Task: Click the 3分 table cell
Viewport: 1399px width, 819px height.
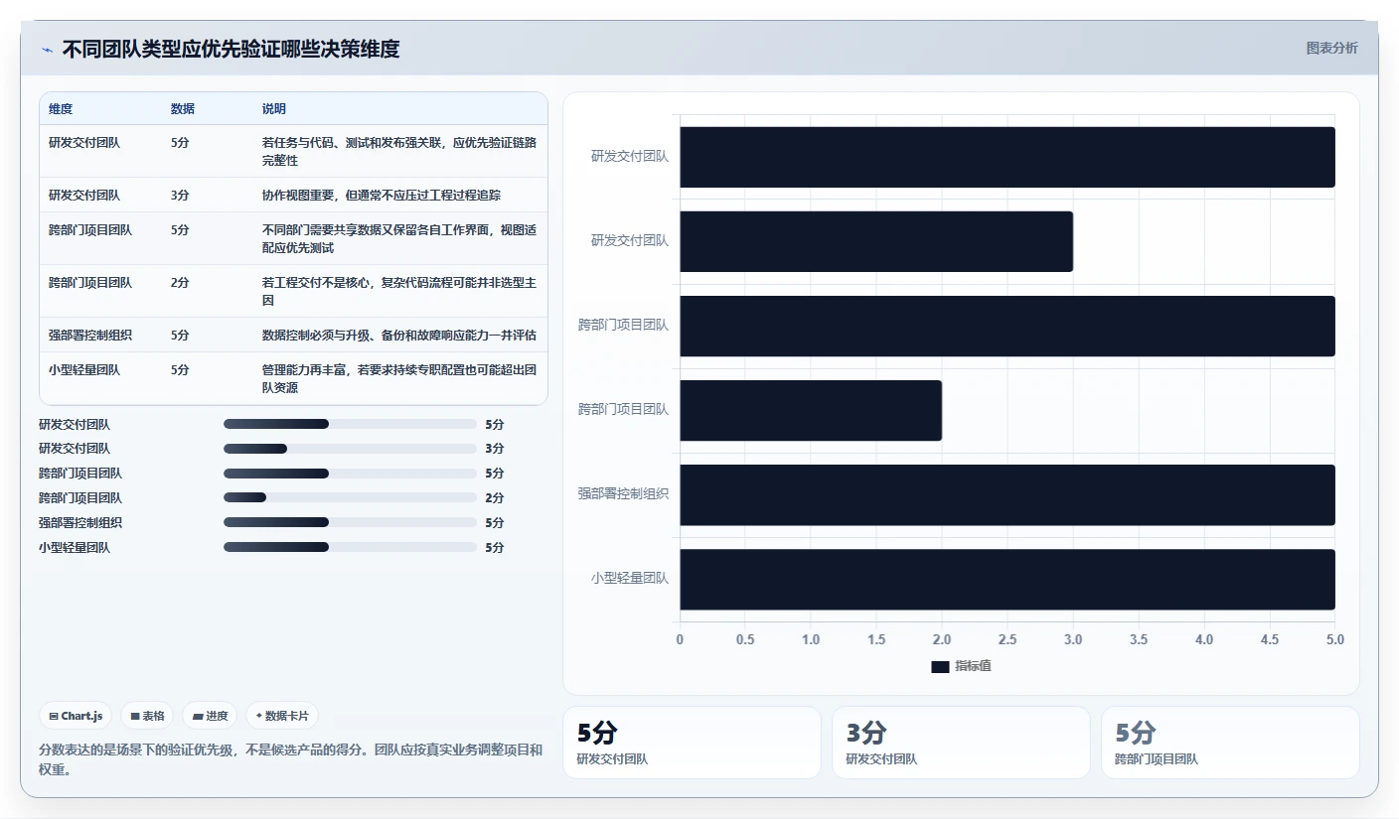Action: coord(180,195)
